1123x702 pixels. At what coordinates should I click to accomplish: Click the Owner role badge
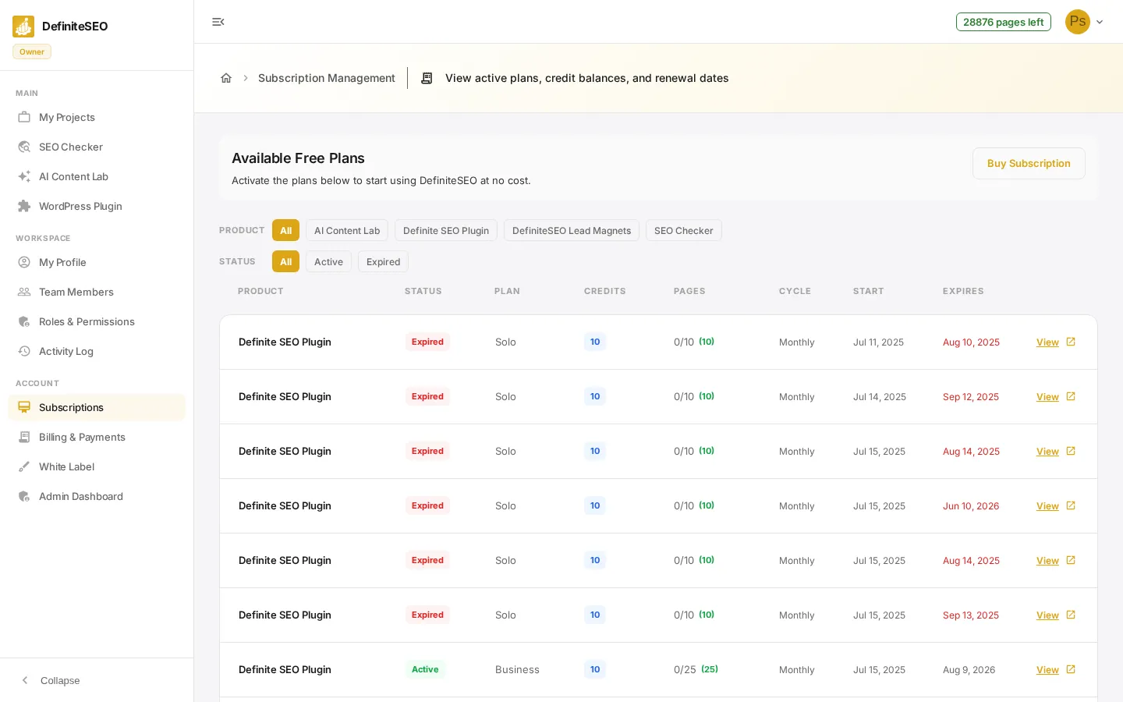(x=32, y=51)
